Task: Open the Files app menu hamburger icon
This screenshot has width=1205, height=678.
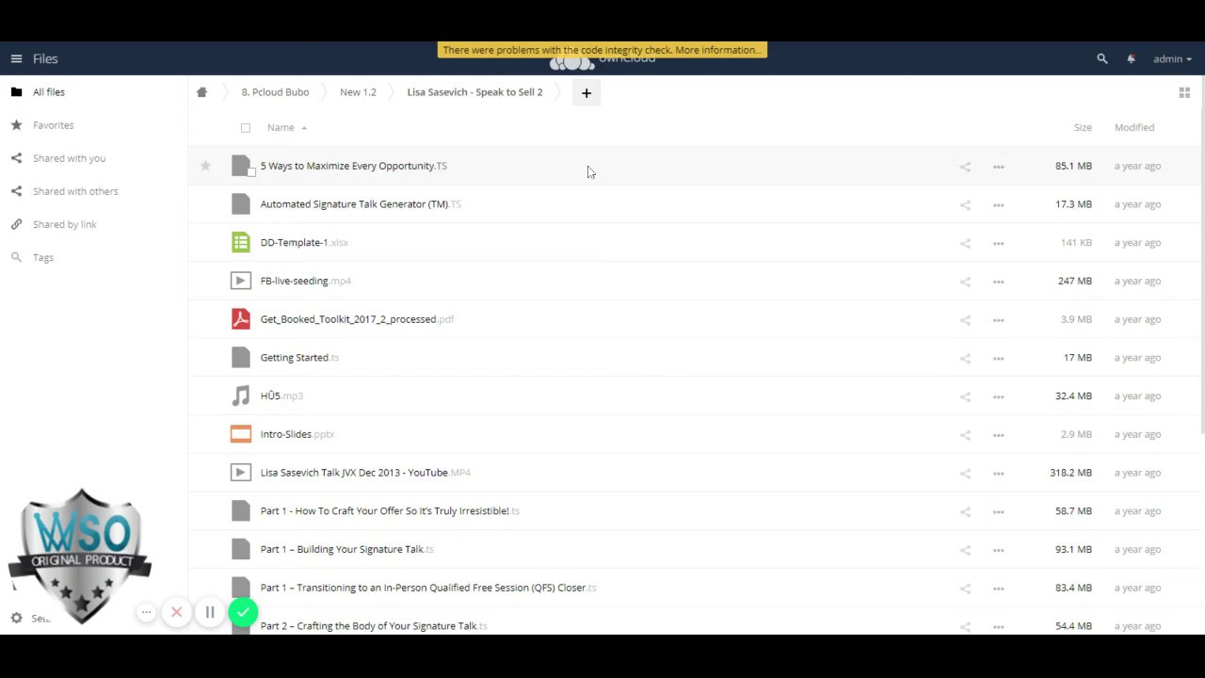Action: tap(16, 58)
